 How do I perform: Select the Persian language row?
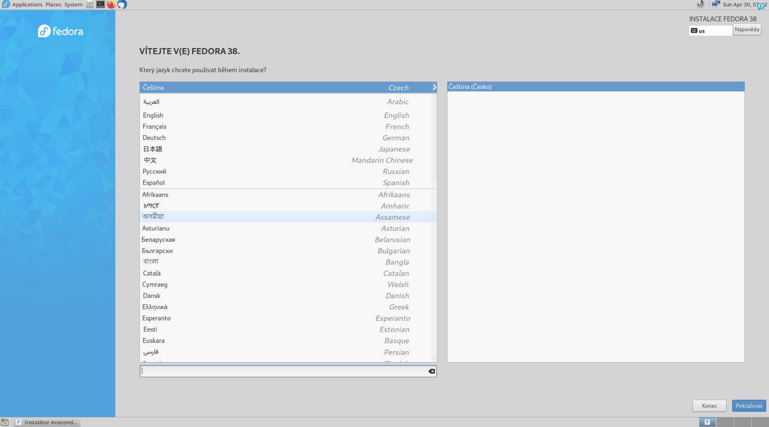tap(288, 352)
